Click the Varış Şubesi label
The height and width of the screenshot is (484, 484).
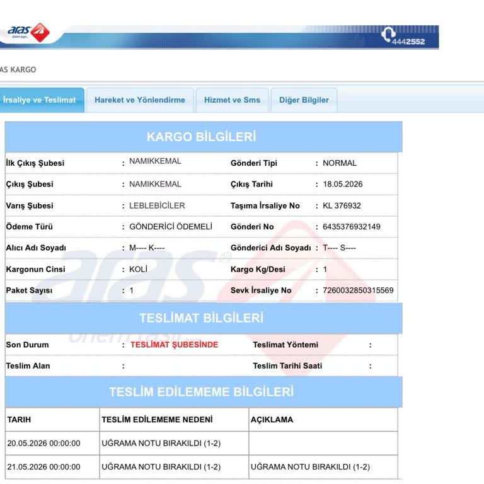click(x=30, y=205)
